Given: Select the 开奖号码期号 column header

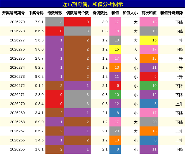Looking at the screenshot, I should coord(13,13).
